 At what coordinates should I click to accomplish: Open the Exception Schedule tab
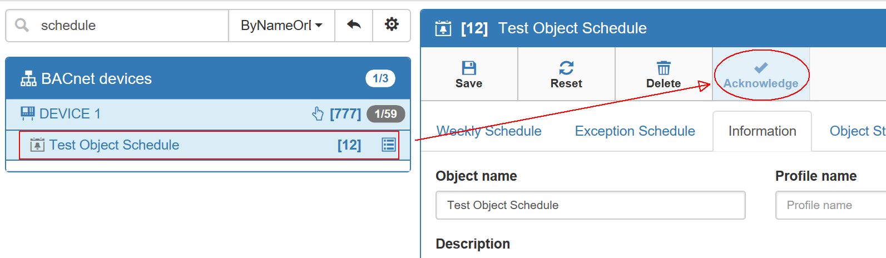click(x=635, y=131)
